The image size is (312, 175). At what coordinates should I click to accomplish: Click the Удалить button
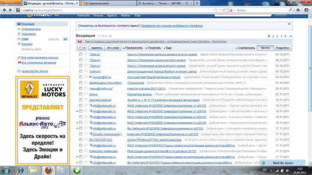(x=96, y=48)
